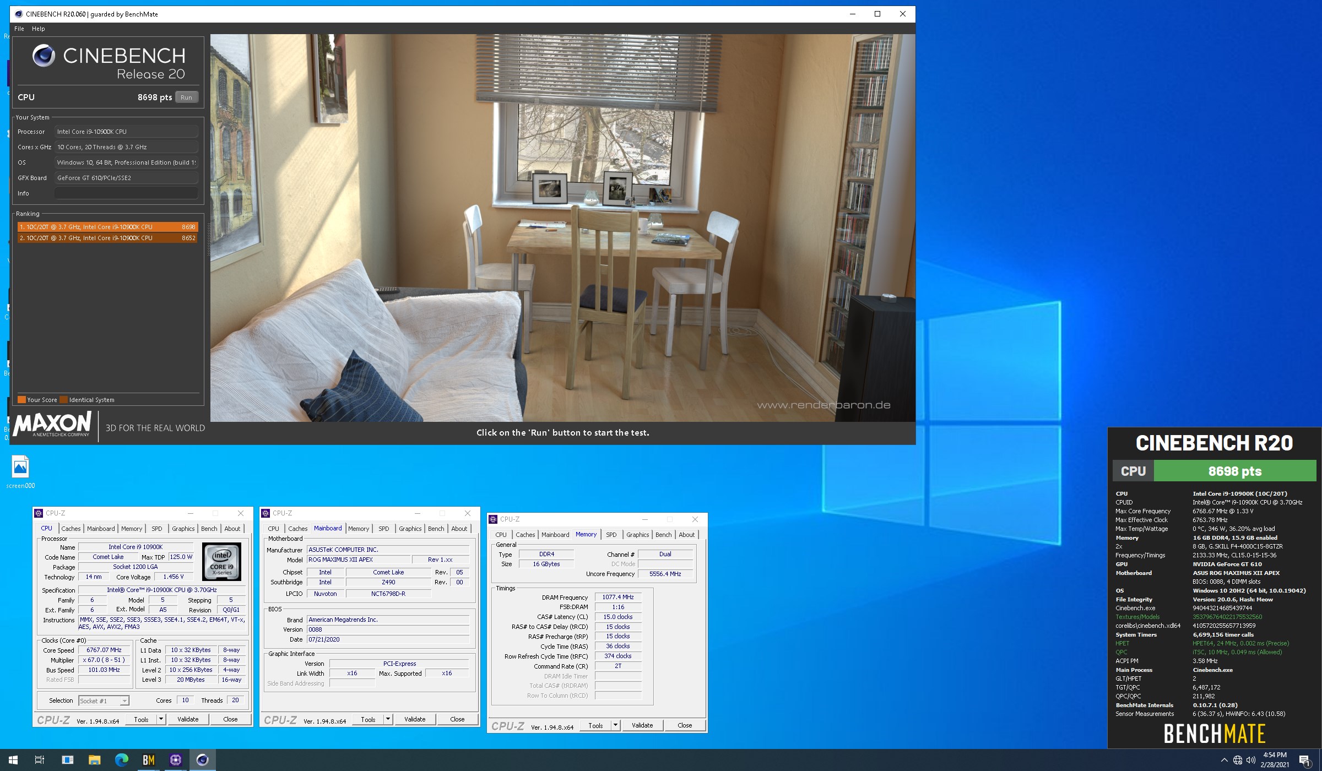This screenshot has height=771, width=1322.
Task: Click the taskbar clock showing 4:54 PM
Action: click(1275, 760)
